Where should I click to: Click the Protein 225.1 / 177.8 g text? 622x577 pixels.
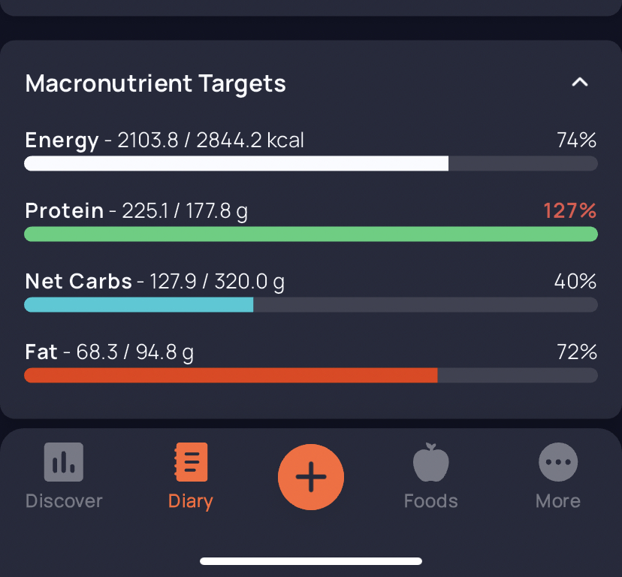click(136, 211)
